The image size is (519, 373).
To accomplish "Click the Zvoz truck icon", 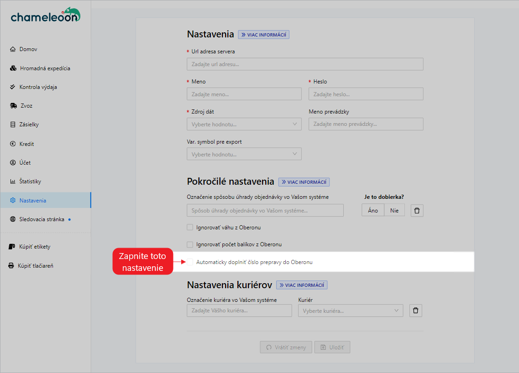I will 13,106.
